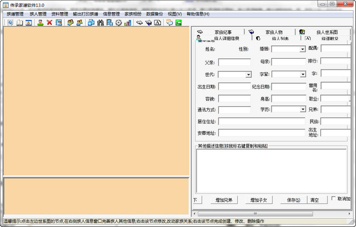Click the 保存(S) button

tap(294, 200)
